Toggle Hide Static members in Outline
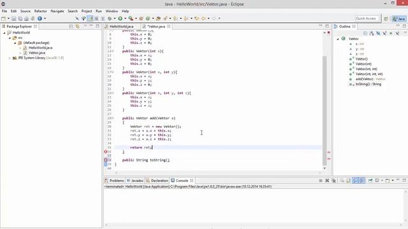Screen dimensions: 408x229 (x=384, y=33)
